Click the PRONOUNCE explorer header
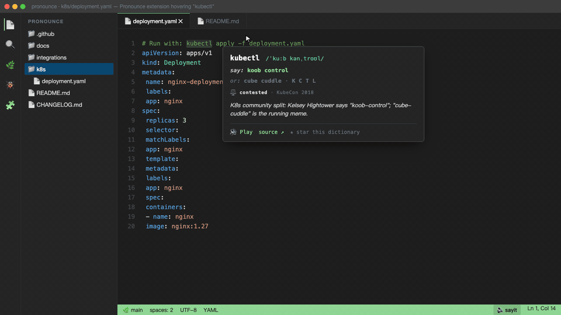Screen dimensions: 561x315 [46, 22]
